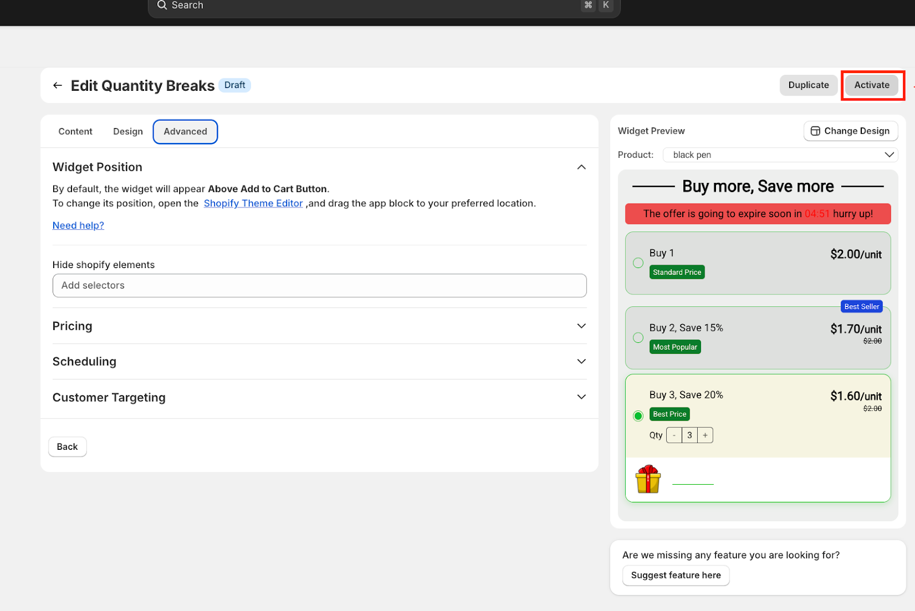Collapse the Widget Position section
Viewport: 915px width, 611px height.
point(581,167)
